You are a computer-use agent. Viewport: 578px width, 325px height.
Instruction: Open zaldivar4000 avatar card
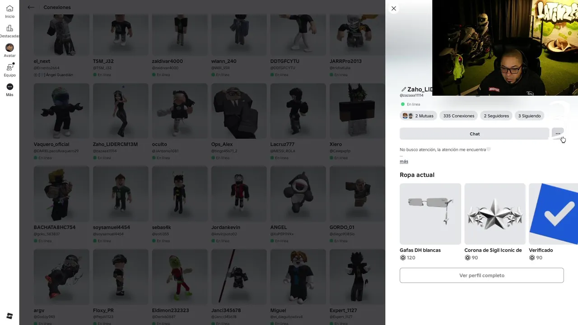(x=180, y=35)
